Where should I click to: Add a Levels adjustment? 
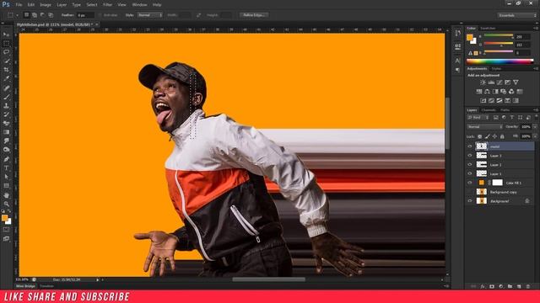[491, 82]
